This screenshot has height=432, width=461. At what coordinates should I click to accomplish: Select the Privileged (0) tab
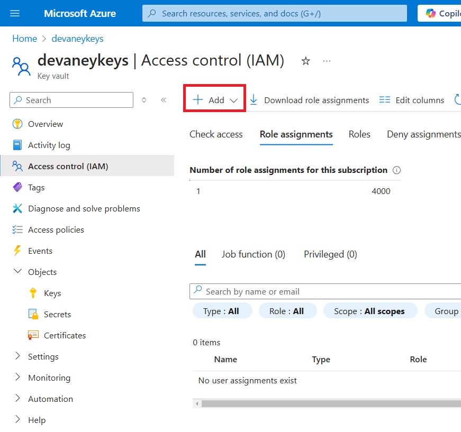click(x=330, y=254)
